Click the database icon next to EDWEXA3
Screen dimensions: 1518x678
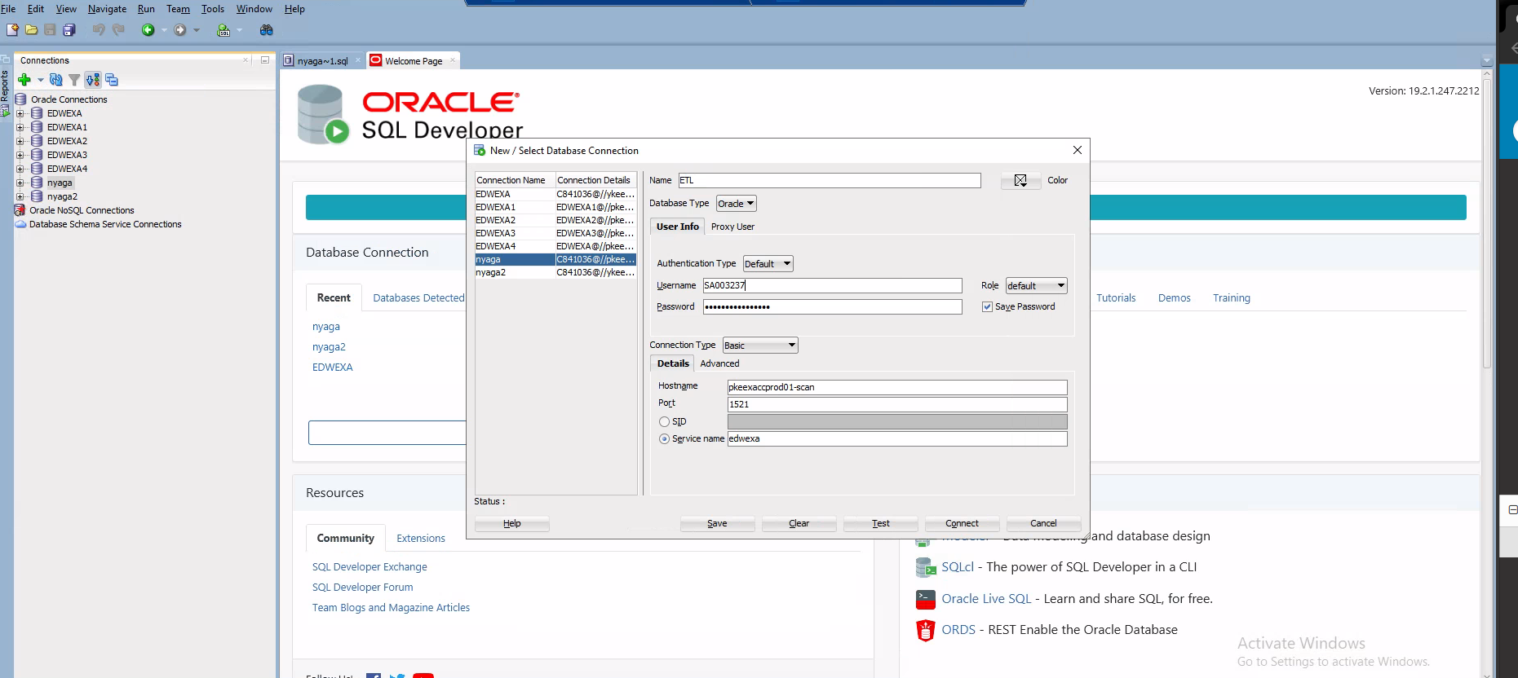[37, 155]
